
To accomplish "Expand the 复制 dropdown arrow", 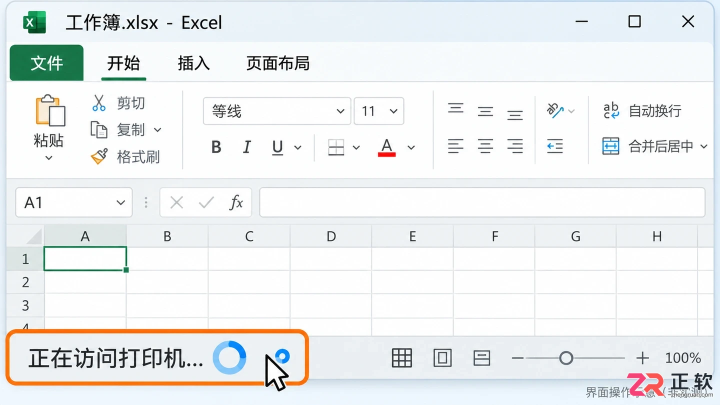I will tap(157, 130).
